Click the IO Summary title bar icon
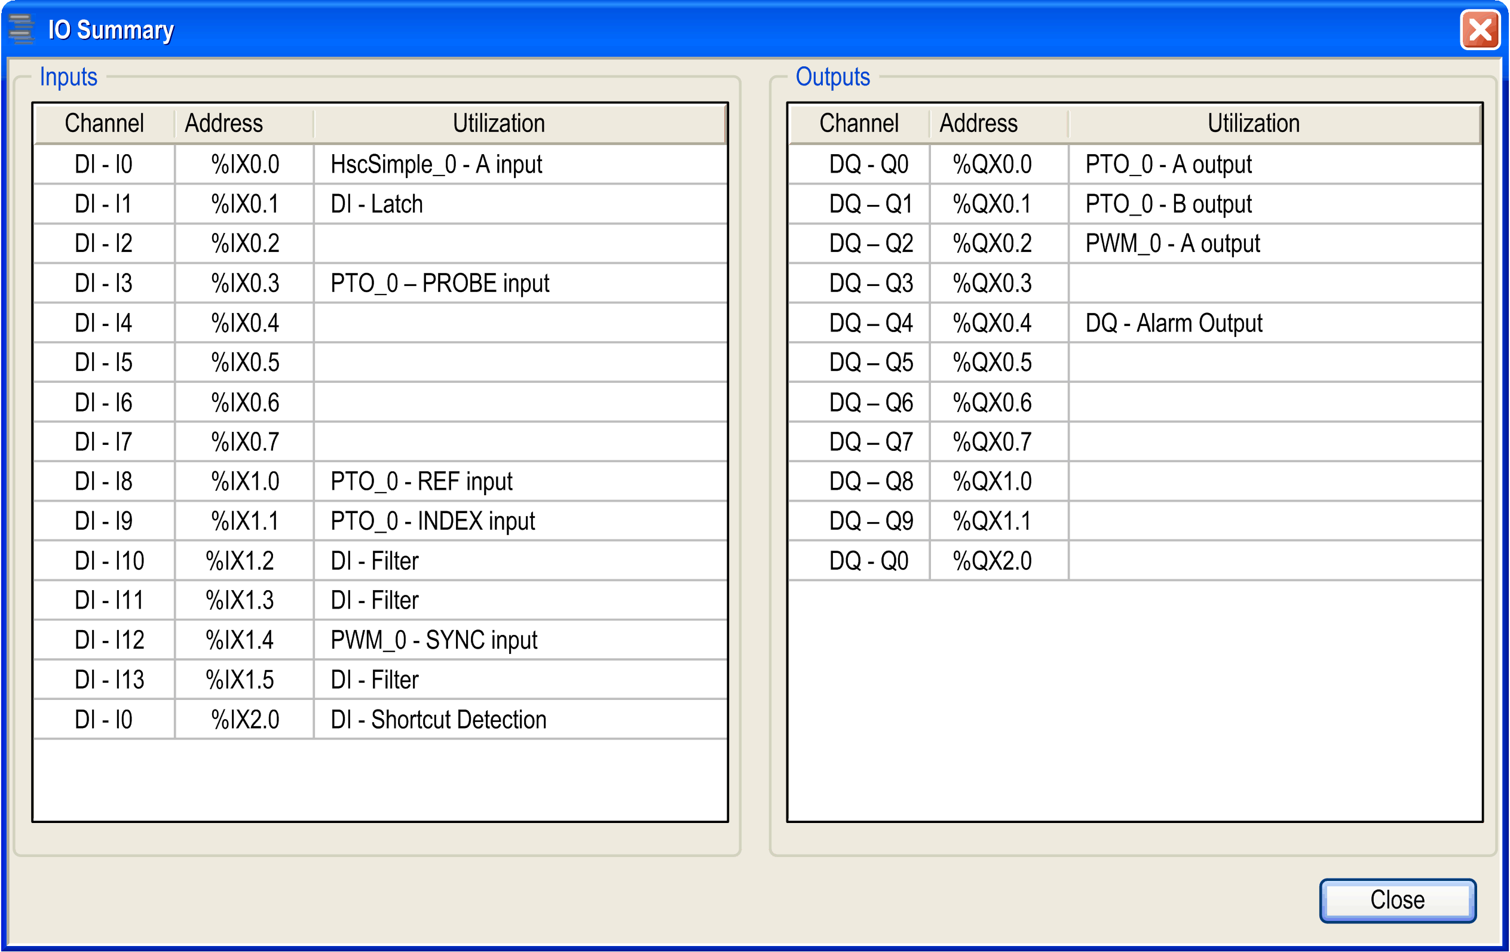Screen dimensions: 1510x952 (x=22, y=29)
